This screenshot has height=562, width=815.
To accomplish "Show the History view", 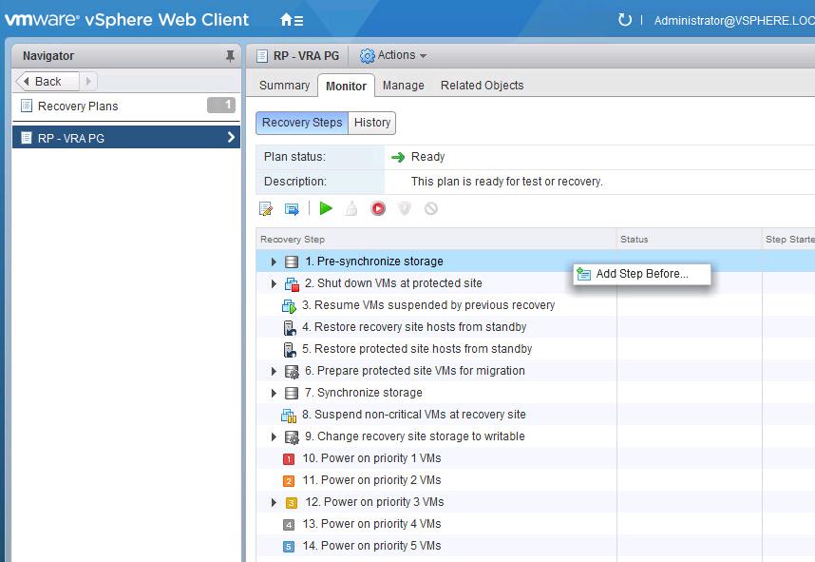I will [x=372, y=123].
